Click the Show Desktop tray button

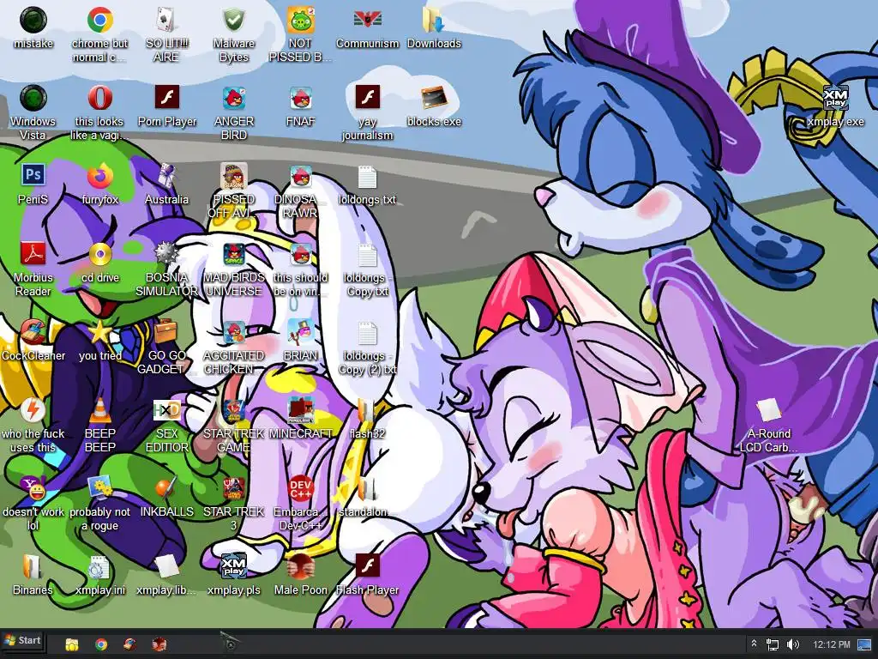pyautogui.click(x=864, y=644)
